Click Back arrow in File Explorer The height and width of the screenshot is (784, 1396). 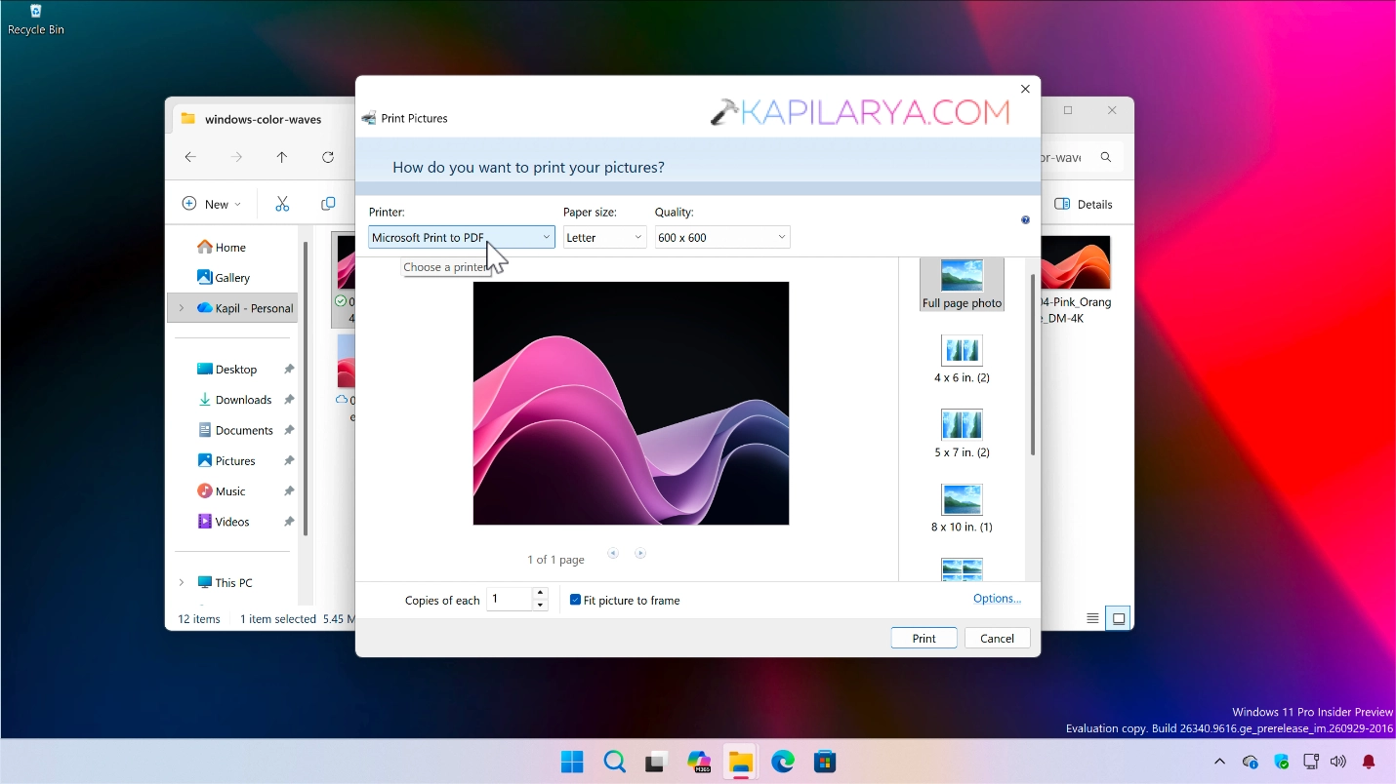(190, 157)
